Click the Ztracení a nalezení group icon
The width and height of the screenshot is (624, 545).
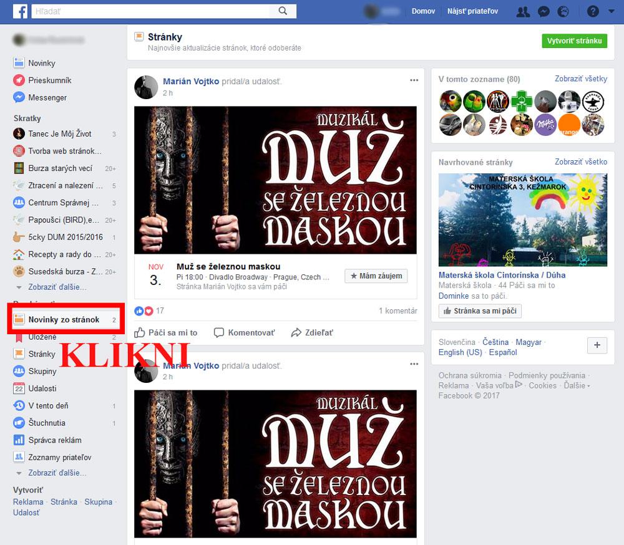[19, 185]
